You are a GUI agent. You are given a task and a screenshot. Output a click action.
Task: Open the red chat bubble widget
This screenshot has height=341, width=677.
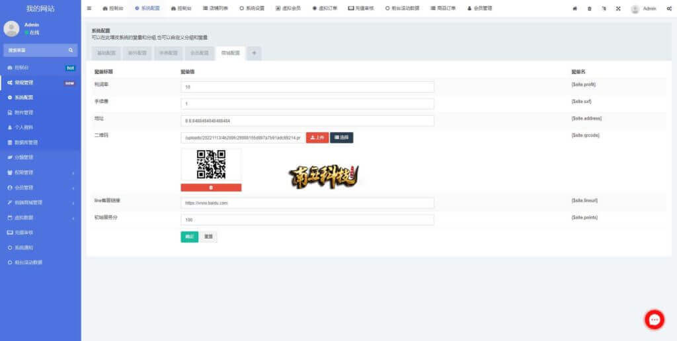point(655,320)
